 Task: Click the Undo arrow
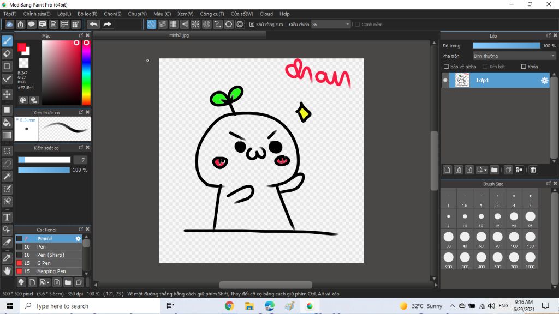point(94,24)
